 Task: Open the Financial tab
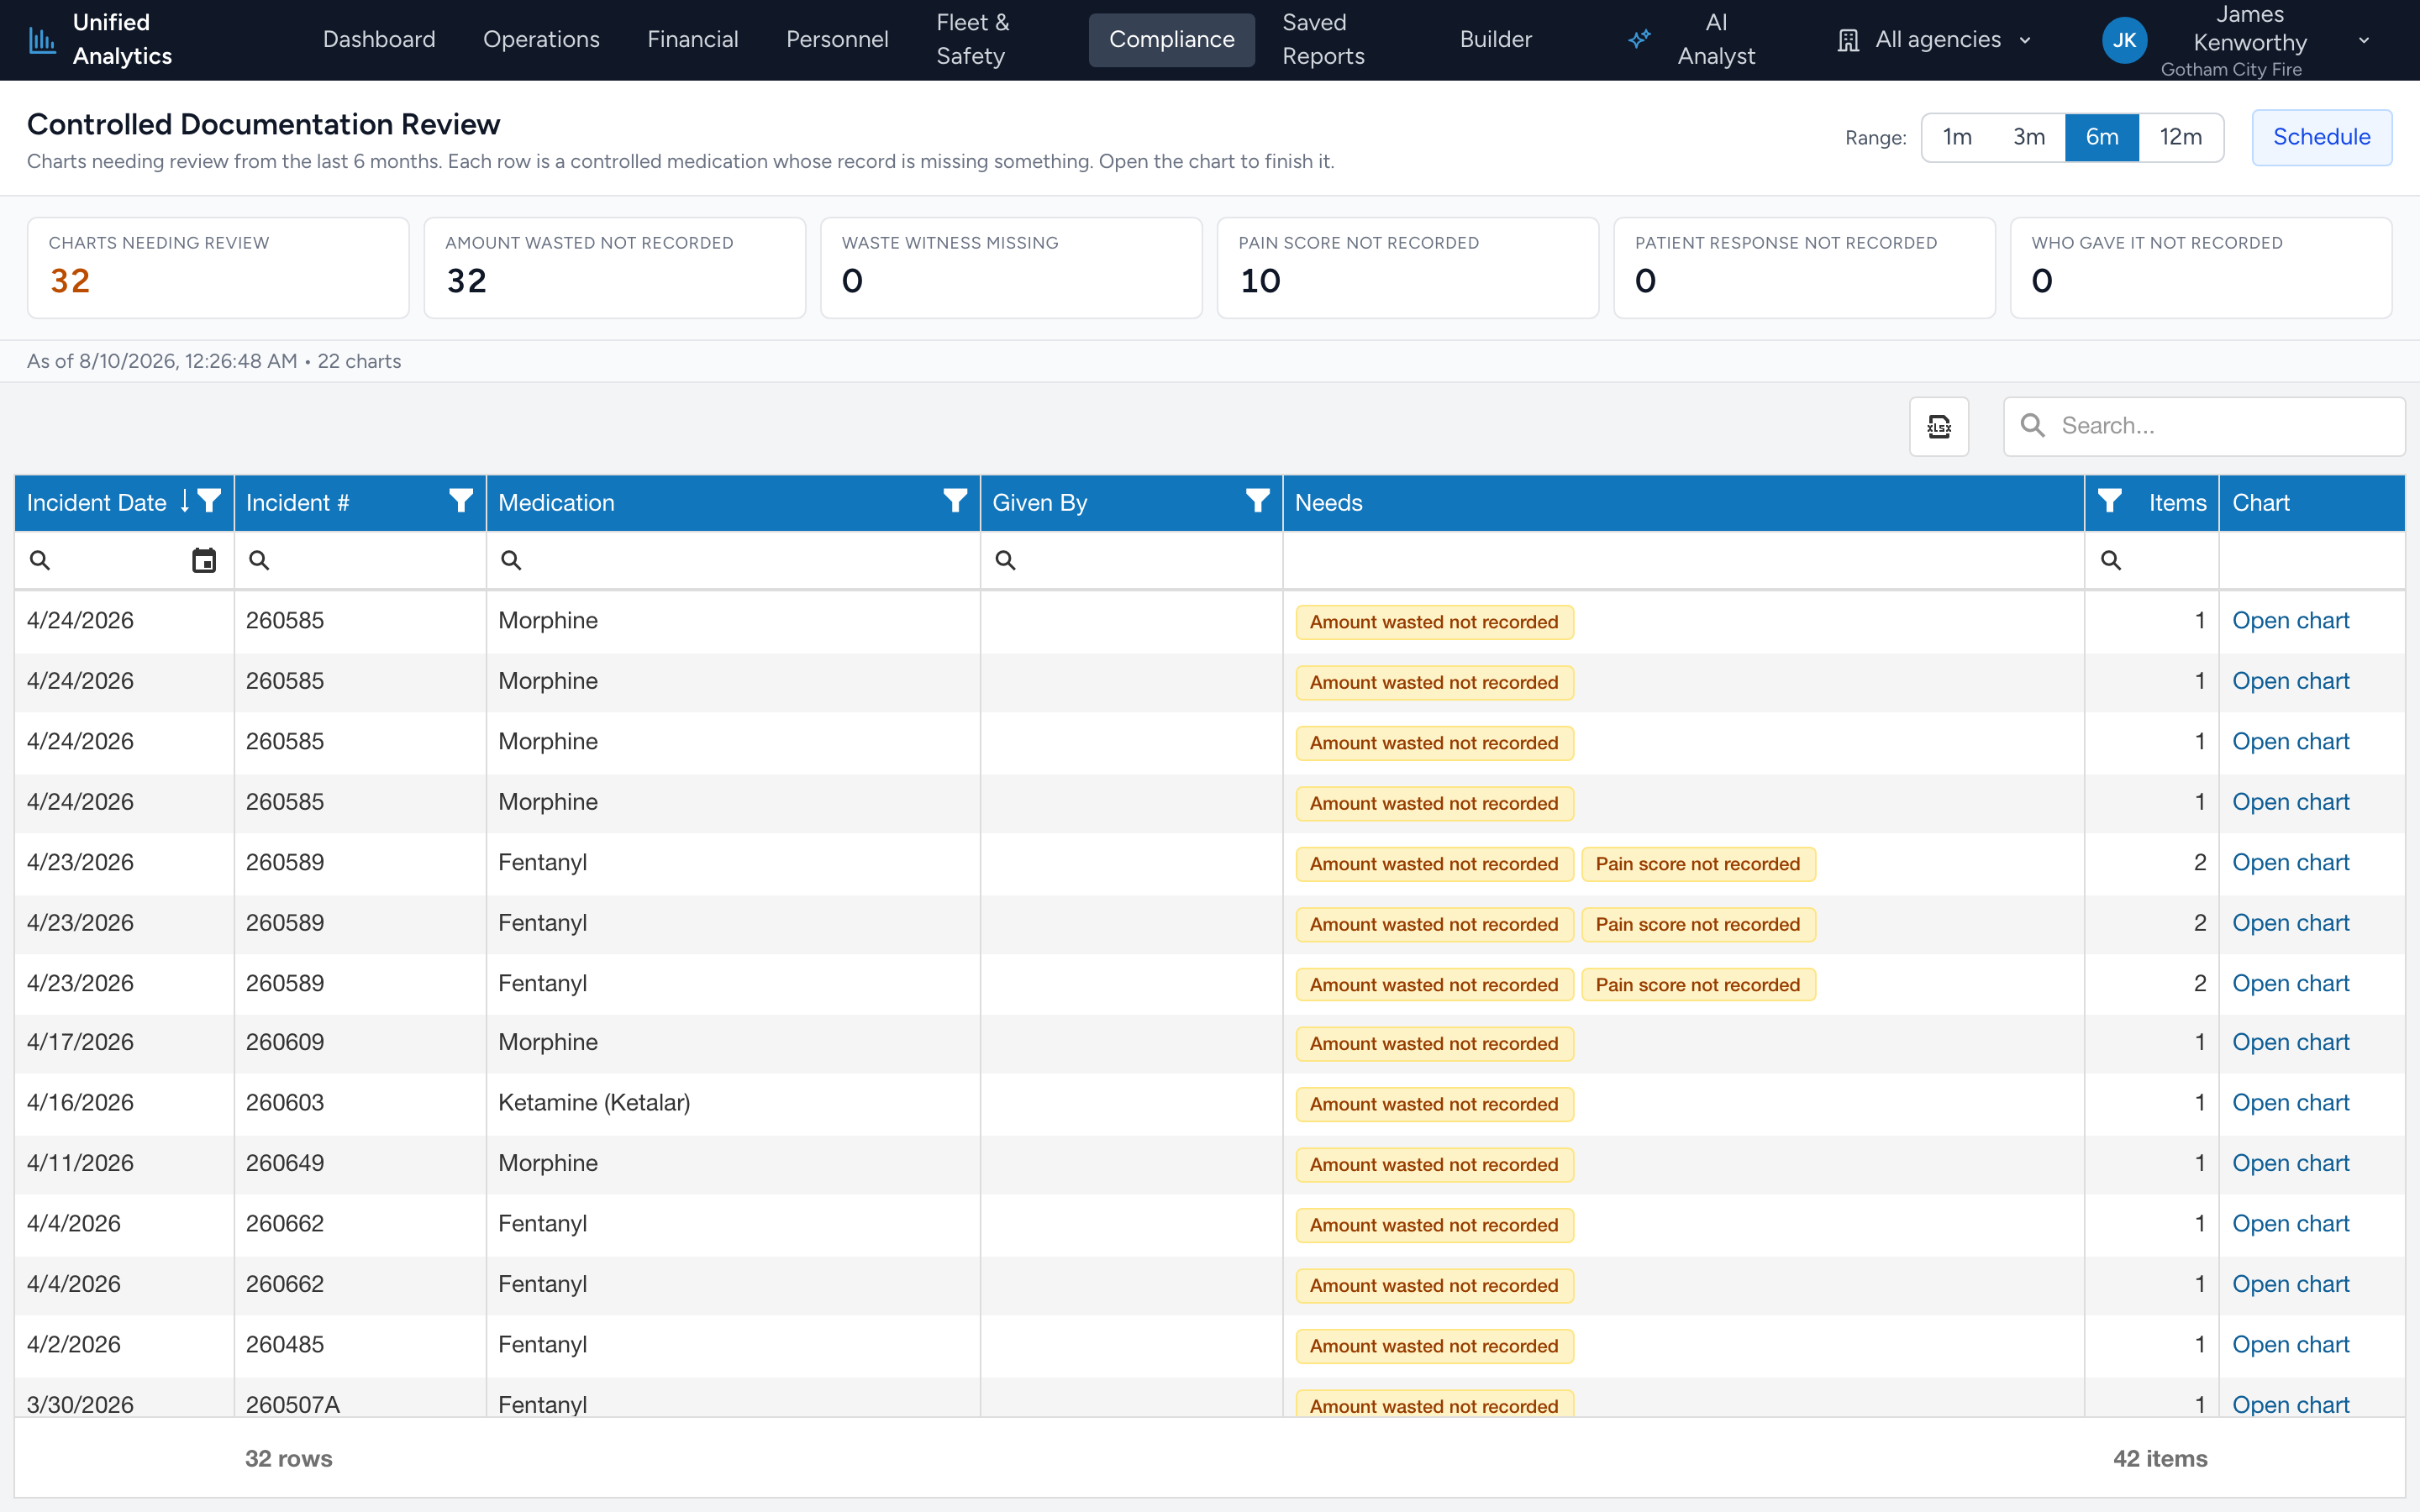(693, 40)
